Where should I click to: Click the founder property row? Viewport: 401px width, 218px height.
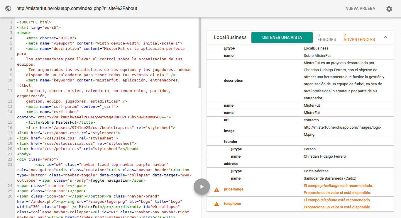click(300, 142)
